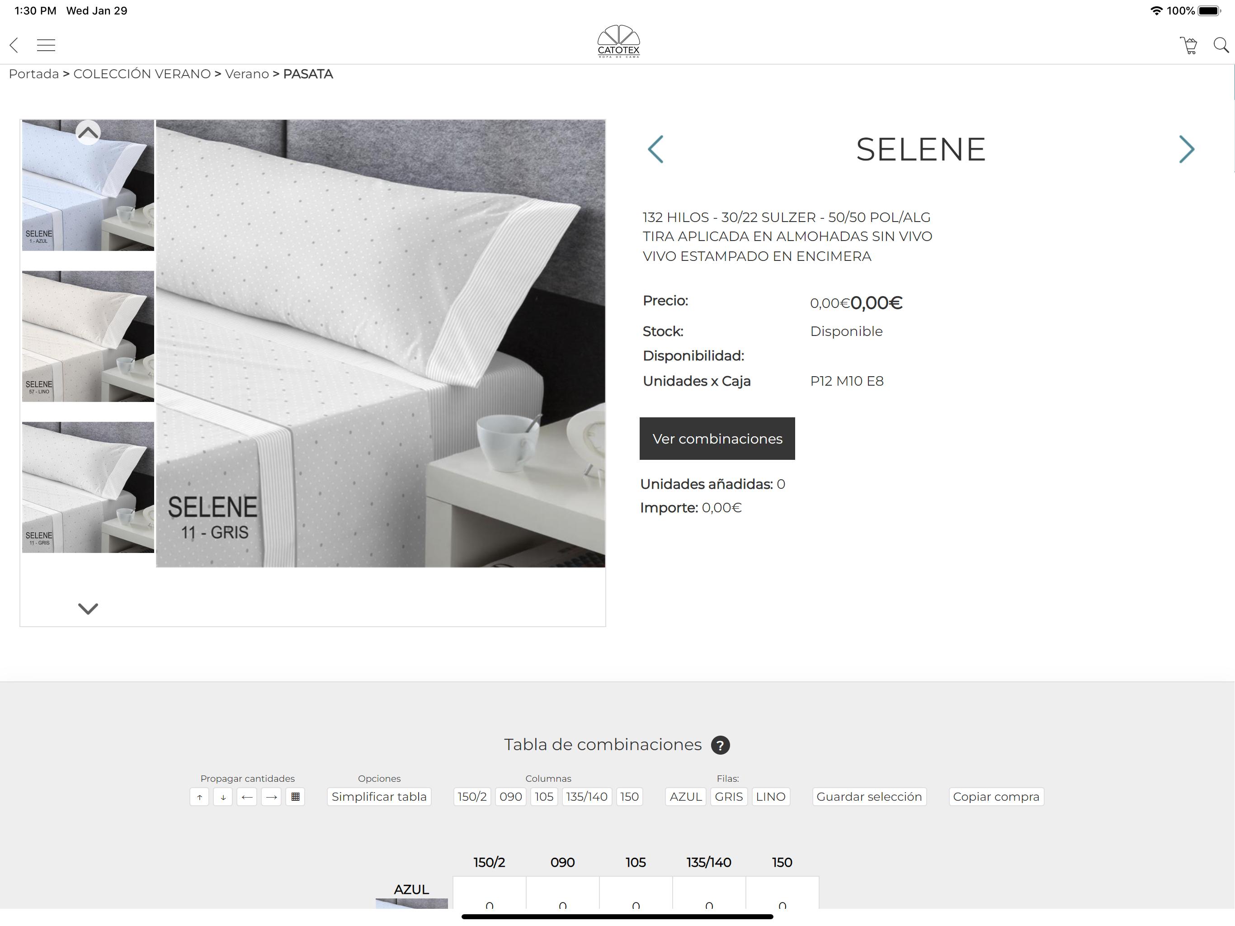This screenshot has width=1235, height=926.
Task: Toggle the 135/140 column filter
Action: [587, 797]
